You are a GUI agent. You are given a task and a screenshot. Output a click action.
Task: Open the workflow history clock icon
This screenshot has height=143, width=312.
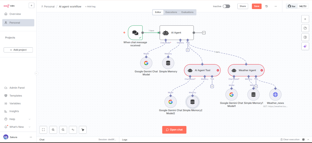pos(266,6)
